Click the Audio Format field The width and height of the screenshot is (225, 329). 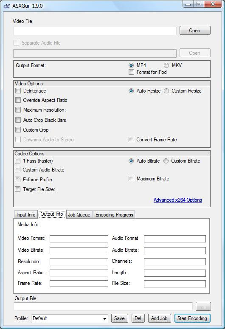[175, 239]
